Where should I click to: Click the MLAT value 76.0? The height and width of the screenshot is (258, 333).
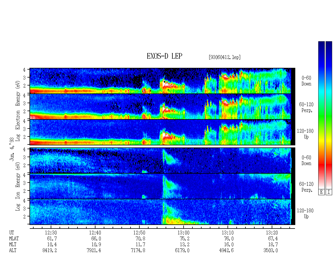pos(229,239)
